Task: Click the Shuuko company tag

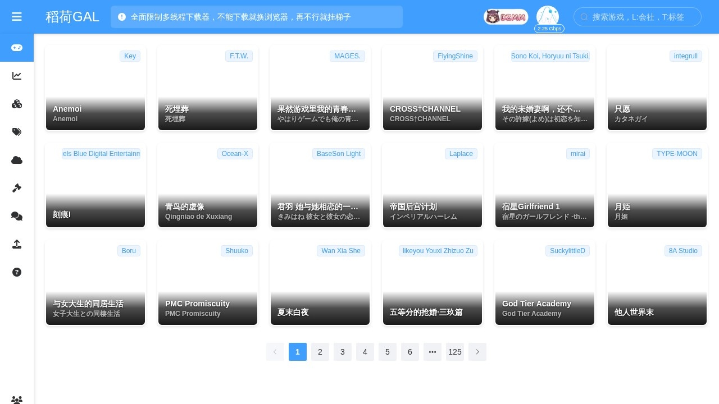Action: point(236,251)
